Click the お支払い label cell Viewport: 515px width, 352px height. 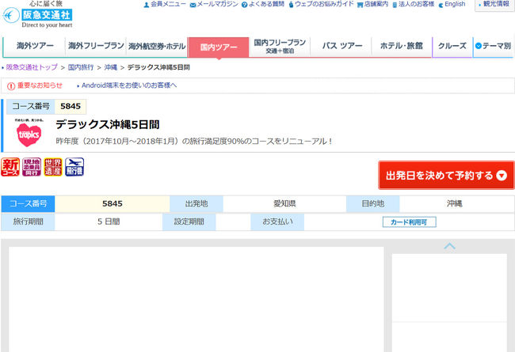click(277, 222)
